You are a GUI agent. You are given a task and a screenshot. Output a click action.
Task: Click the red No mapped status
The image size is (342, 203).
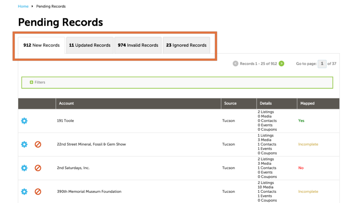tap(301, 168)
